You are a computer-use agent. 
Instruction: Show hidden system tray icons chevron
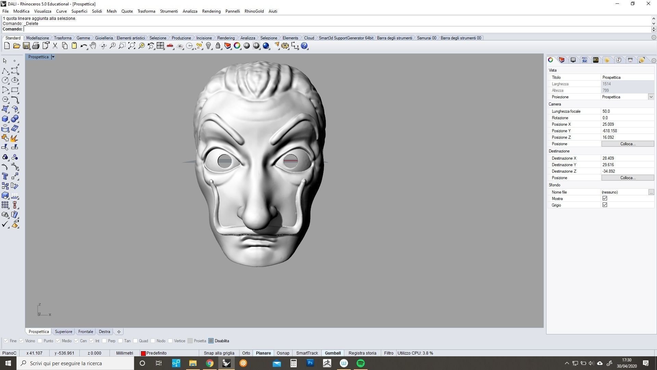pos(567,363)
